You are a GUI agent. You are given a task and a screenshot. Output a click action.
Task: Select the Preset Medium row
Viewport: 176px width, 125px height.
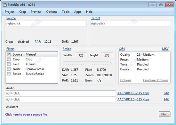[144, 59]
